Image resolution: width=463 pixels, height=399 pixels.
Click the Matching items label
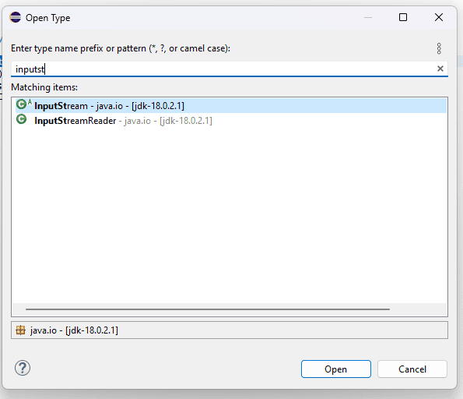tap(44, 87)
